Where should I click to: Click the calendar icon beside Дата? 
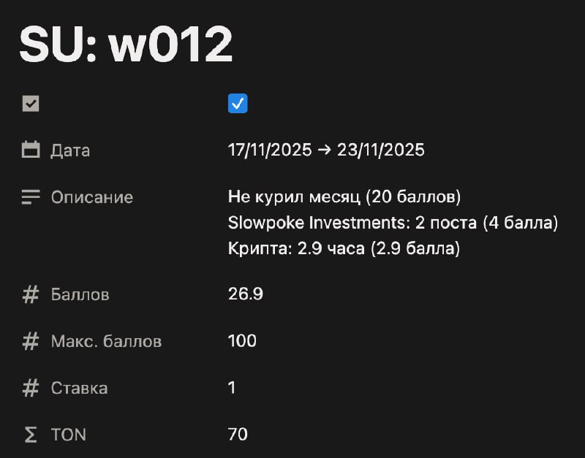(x=31, y=150)
